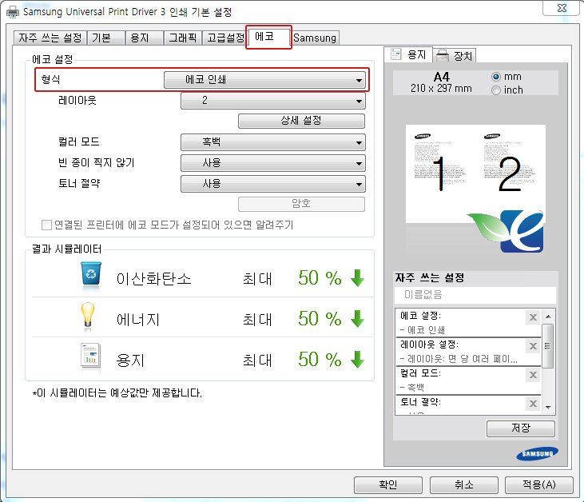584x502 pixels.
Task: Cancel with the 취소 button
Action: [x=464, y=485]
